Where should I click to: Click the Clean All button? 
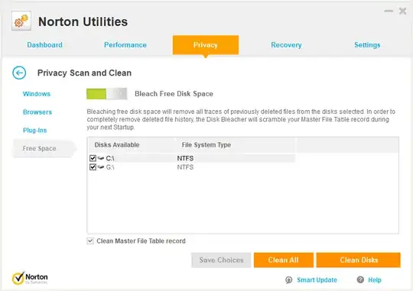(284, 260)
